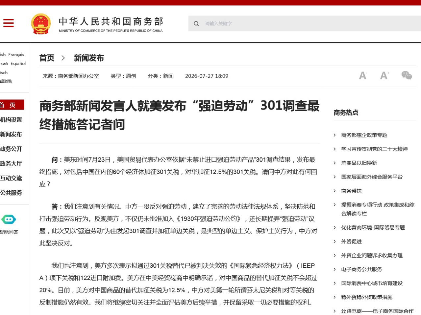Increase font size with the A+ icon

pyautogui.click(x=384, y=76)
